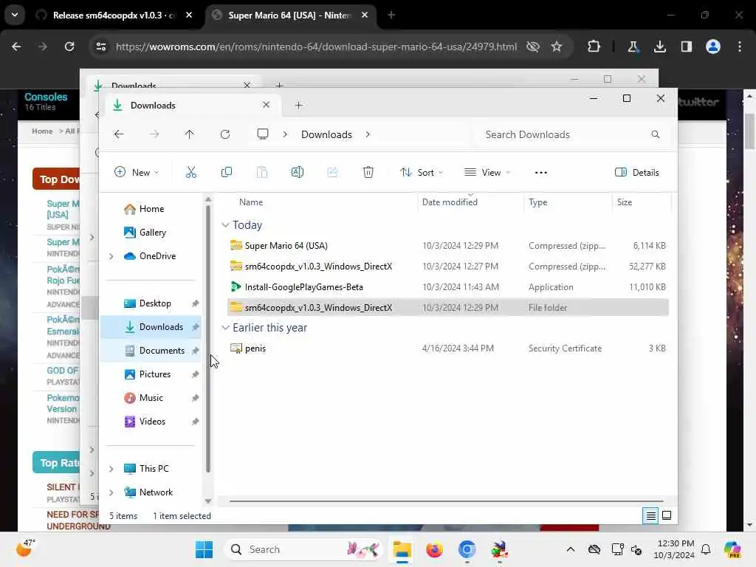Open Firefox from the taskbar

(x=434, y=549)
